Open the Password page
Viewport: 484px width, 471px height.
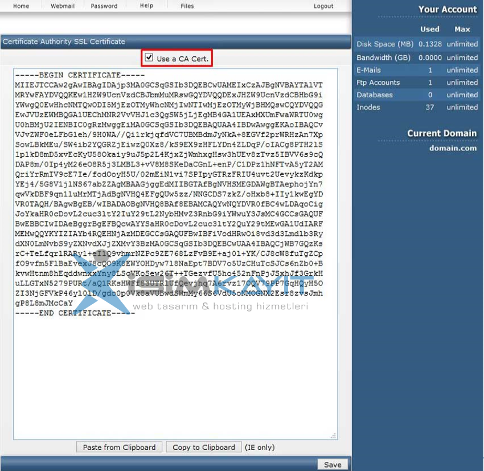click(x=104, y=6)
